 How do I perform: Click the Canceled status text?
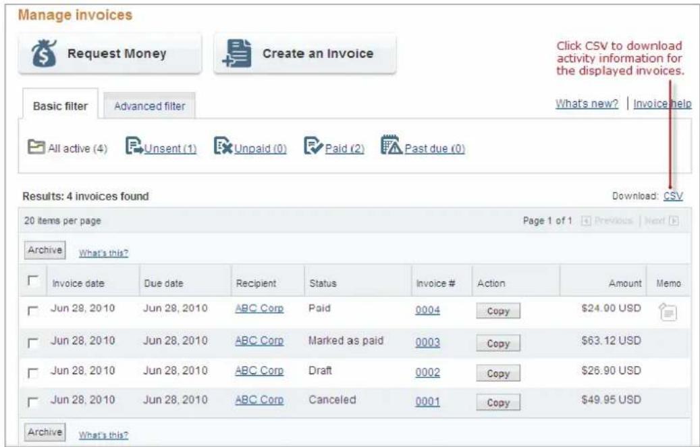(332, 400)
